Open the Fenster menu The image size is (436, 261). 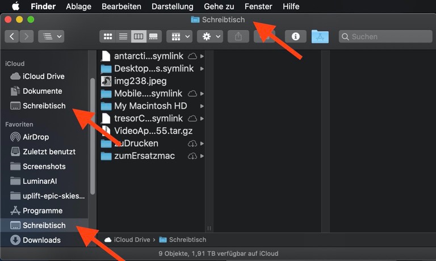click(258, 6)
